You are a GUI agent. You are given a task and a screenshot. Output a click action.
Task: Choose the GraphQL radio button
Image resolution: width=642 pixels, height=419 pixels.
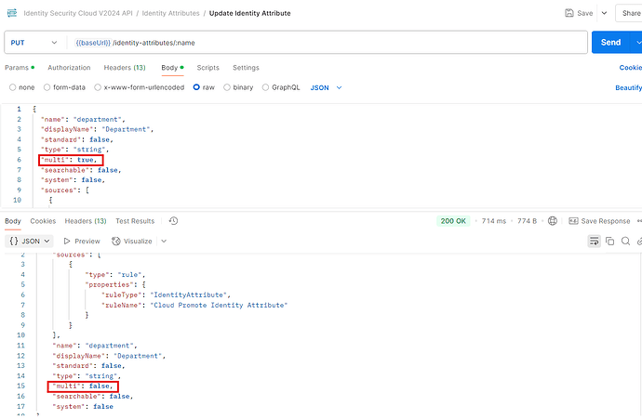coord(265,87)
